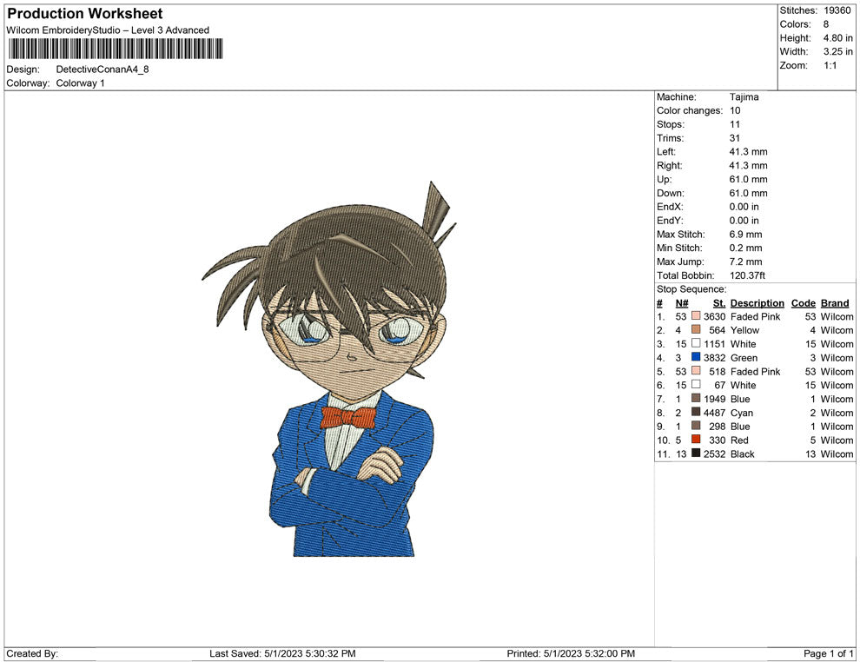Click the Cyan 4487 color swatch
Screen dimensions: 860x662
point(696,412)
